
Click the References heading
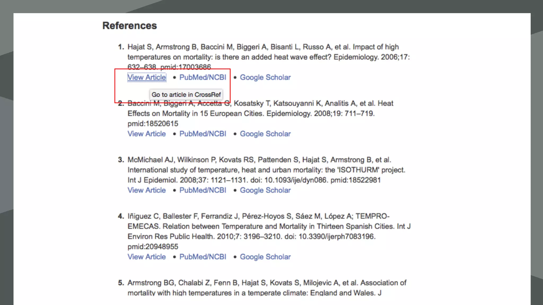pos(130,26)
